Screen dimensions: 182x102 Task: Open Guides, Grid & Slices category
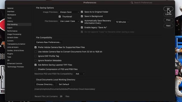16,50
